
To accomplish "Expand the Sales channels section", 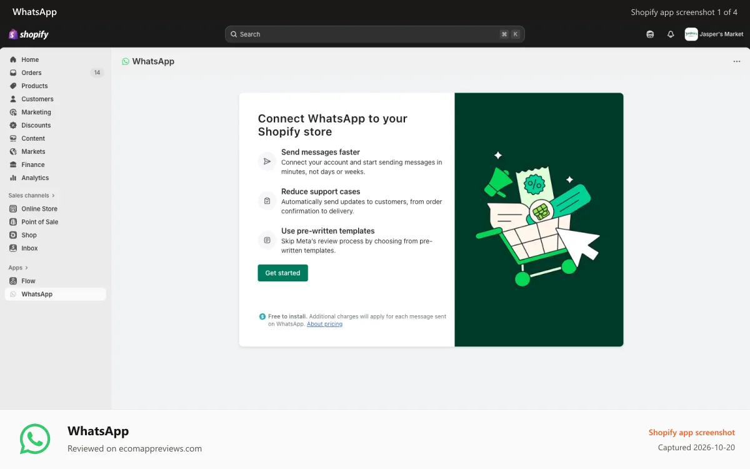I will 32,195.
